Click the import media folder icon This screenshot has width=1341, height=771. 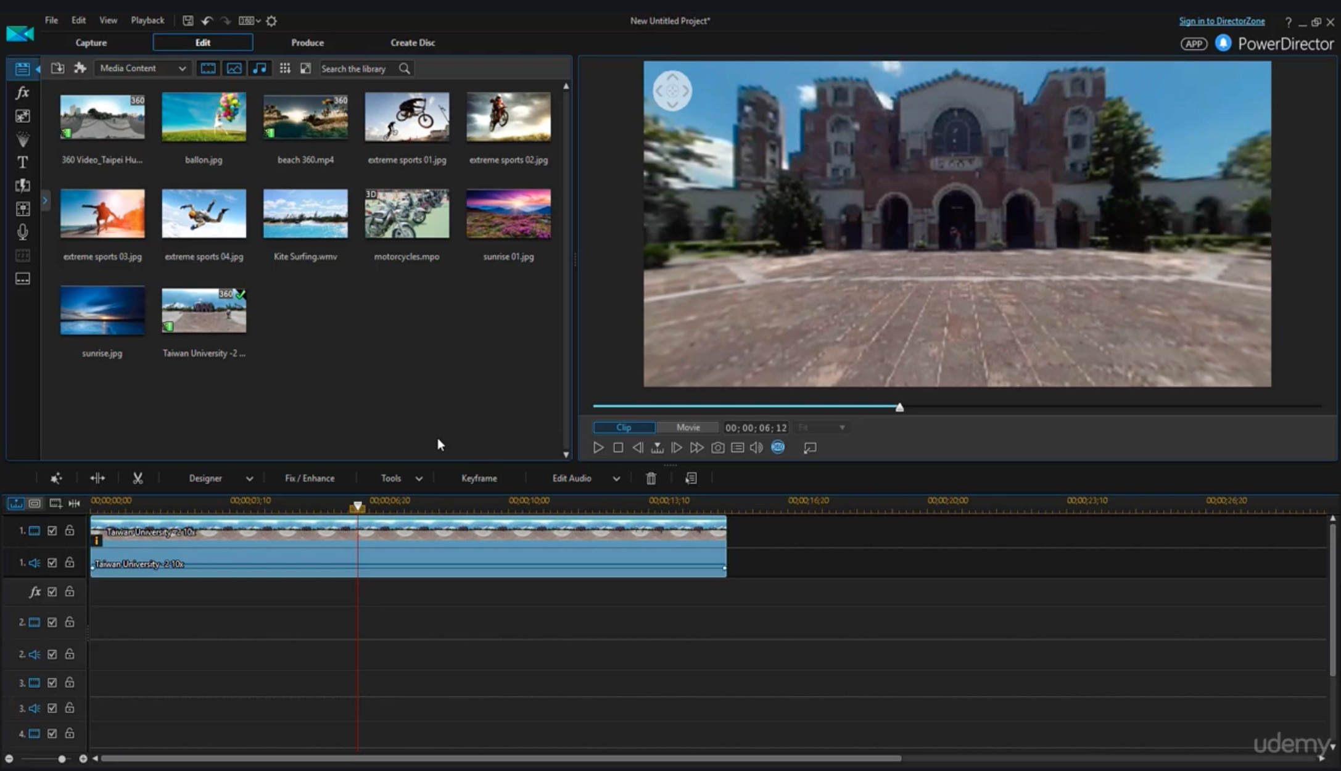pyautogui.click(x=57, y=68)
